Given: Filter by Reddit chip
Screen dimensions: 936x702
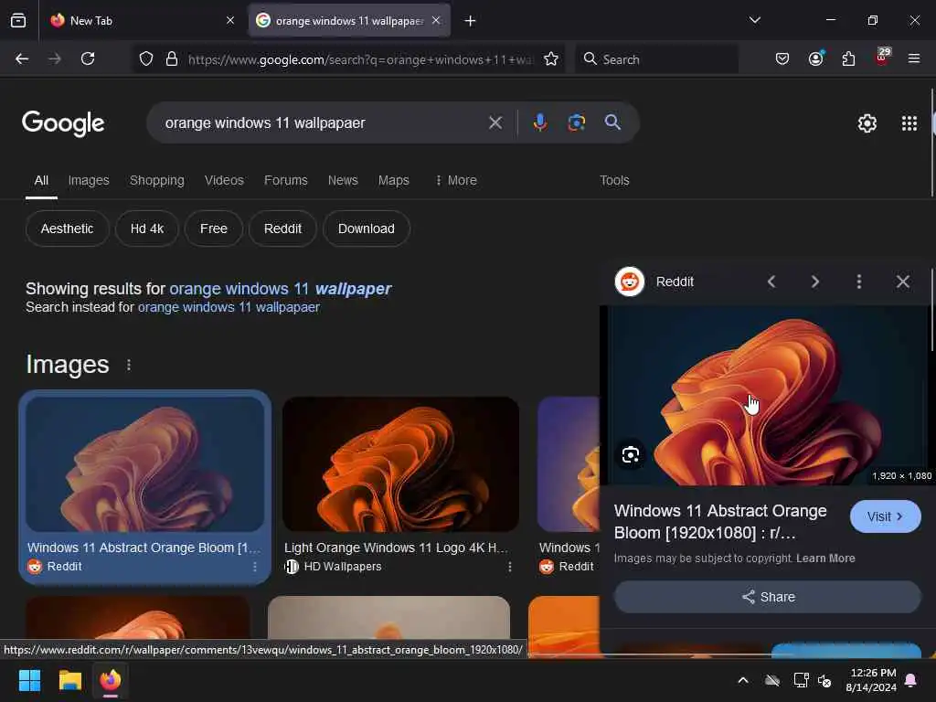Looking at the screenshot, I should click(x=282, y=229).
